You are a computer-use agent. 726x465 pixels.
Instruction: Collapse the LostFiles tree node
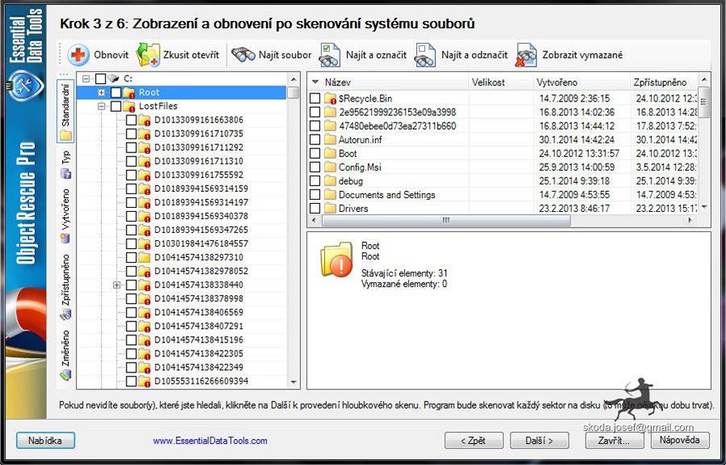(x=102, y=106)
